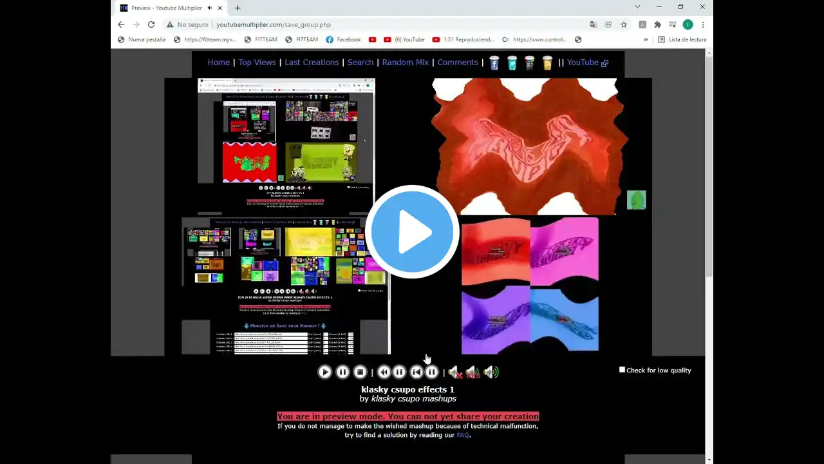Open the green profile avatar
This screenshot has height=464, width=824.
[x=688, y=24]
